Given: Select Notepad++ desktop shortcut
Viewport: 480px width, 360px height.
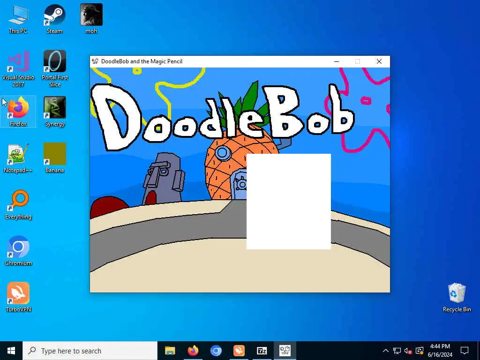Looking at the screenshot, I should (x=18, y=158).
